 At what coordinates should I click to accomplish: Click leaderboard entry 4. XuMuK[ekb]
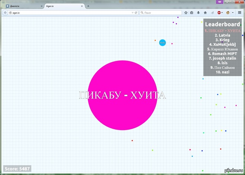point(223,45)
